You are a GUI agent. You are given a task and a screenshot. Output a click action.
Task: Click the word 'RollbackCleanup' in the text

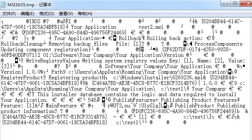pyautogui.click(x=22, y=44)
